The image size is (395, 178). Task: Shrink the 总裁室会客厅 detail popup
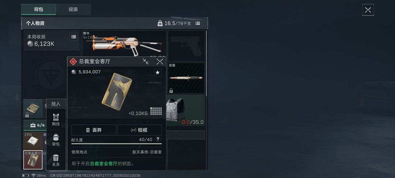pyautogui.click(x=146, y=62)
